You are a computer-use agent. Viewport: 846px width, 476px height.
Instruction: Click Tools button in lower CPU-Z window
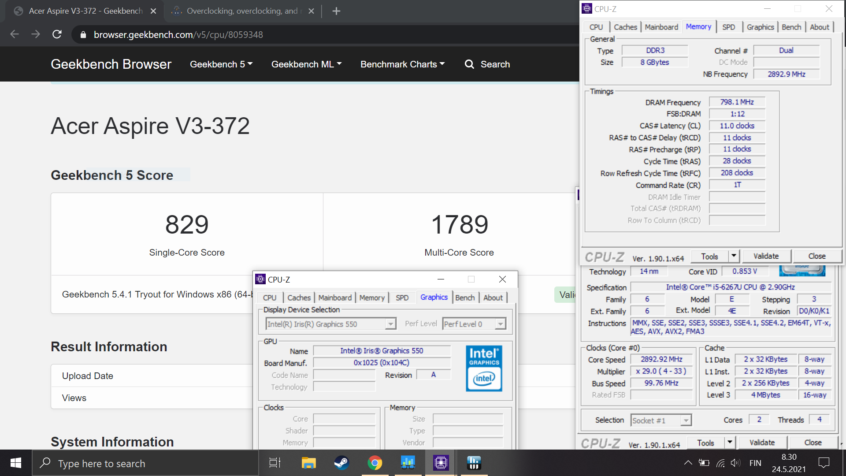tap(705, 443)
